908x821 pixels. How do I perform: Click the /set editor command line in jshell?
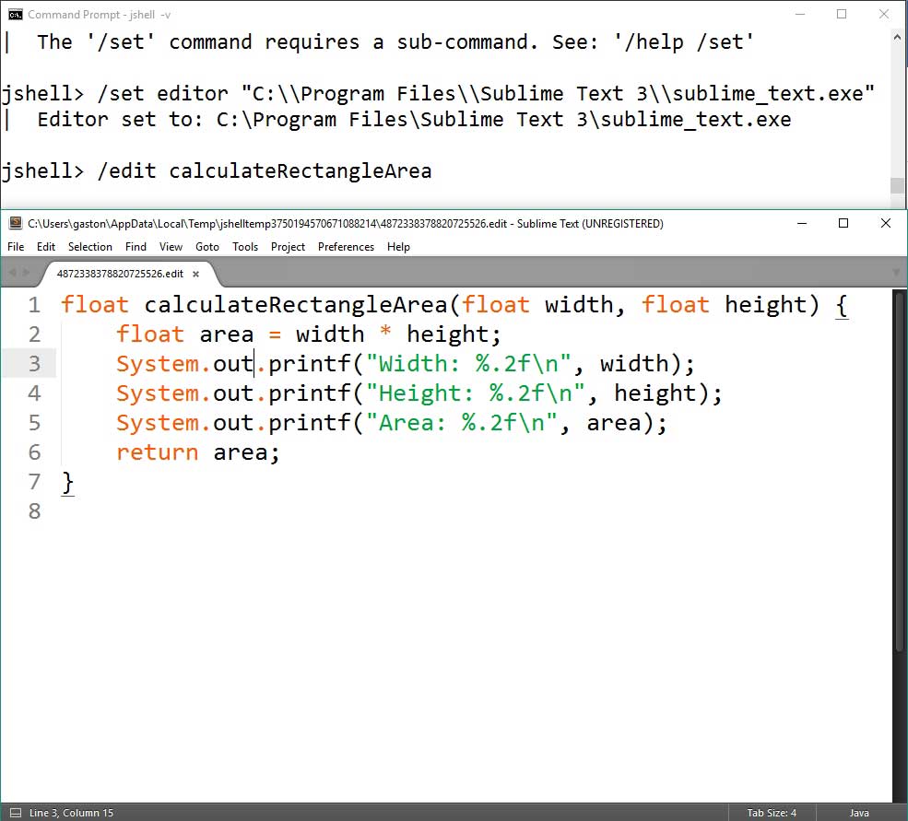point(486,94)
